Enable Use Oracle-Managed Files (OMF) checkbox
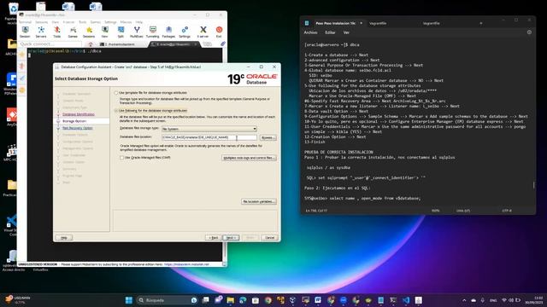Viewport: 547px width, 307px height. coord(121,158)
